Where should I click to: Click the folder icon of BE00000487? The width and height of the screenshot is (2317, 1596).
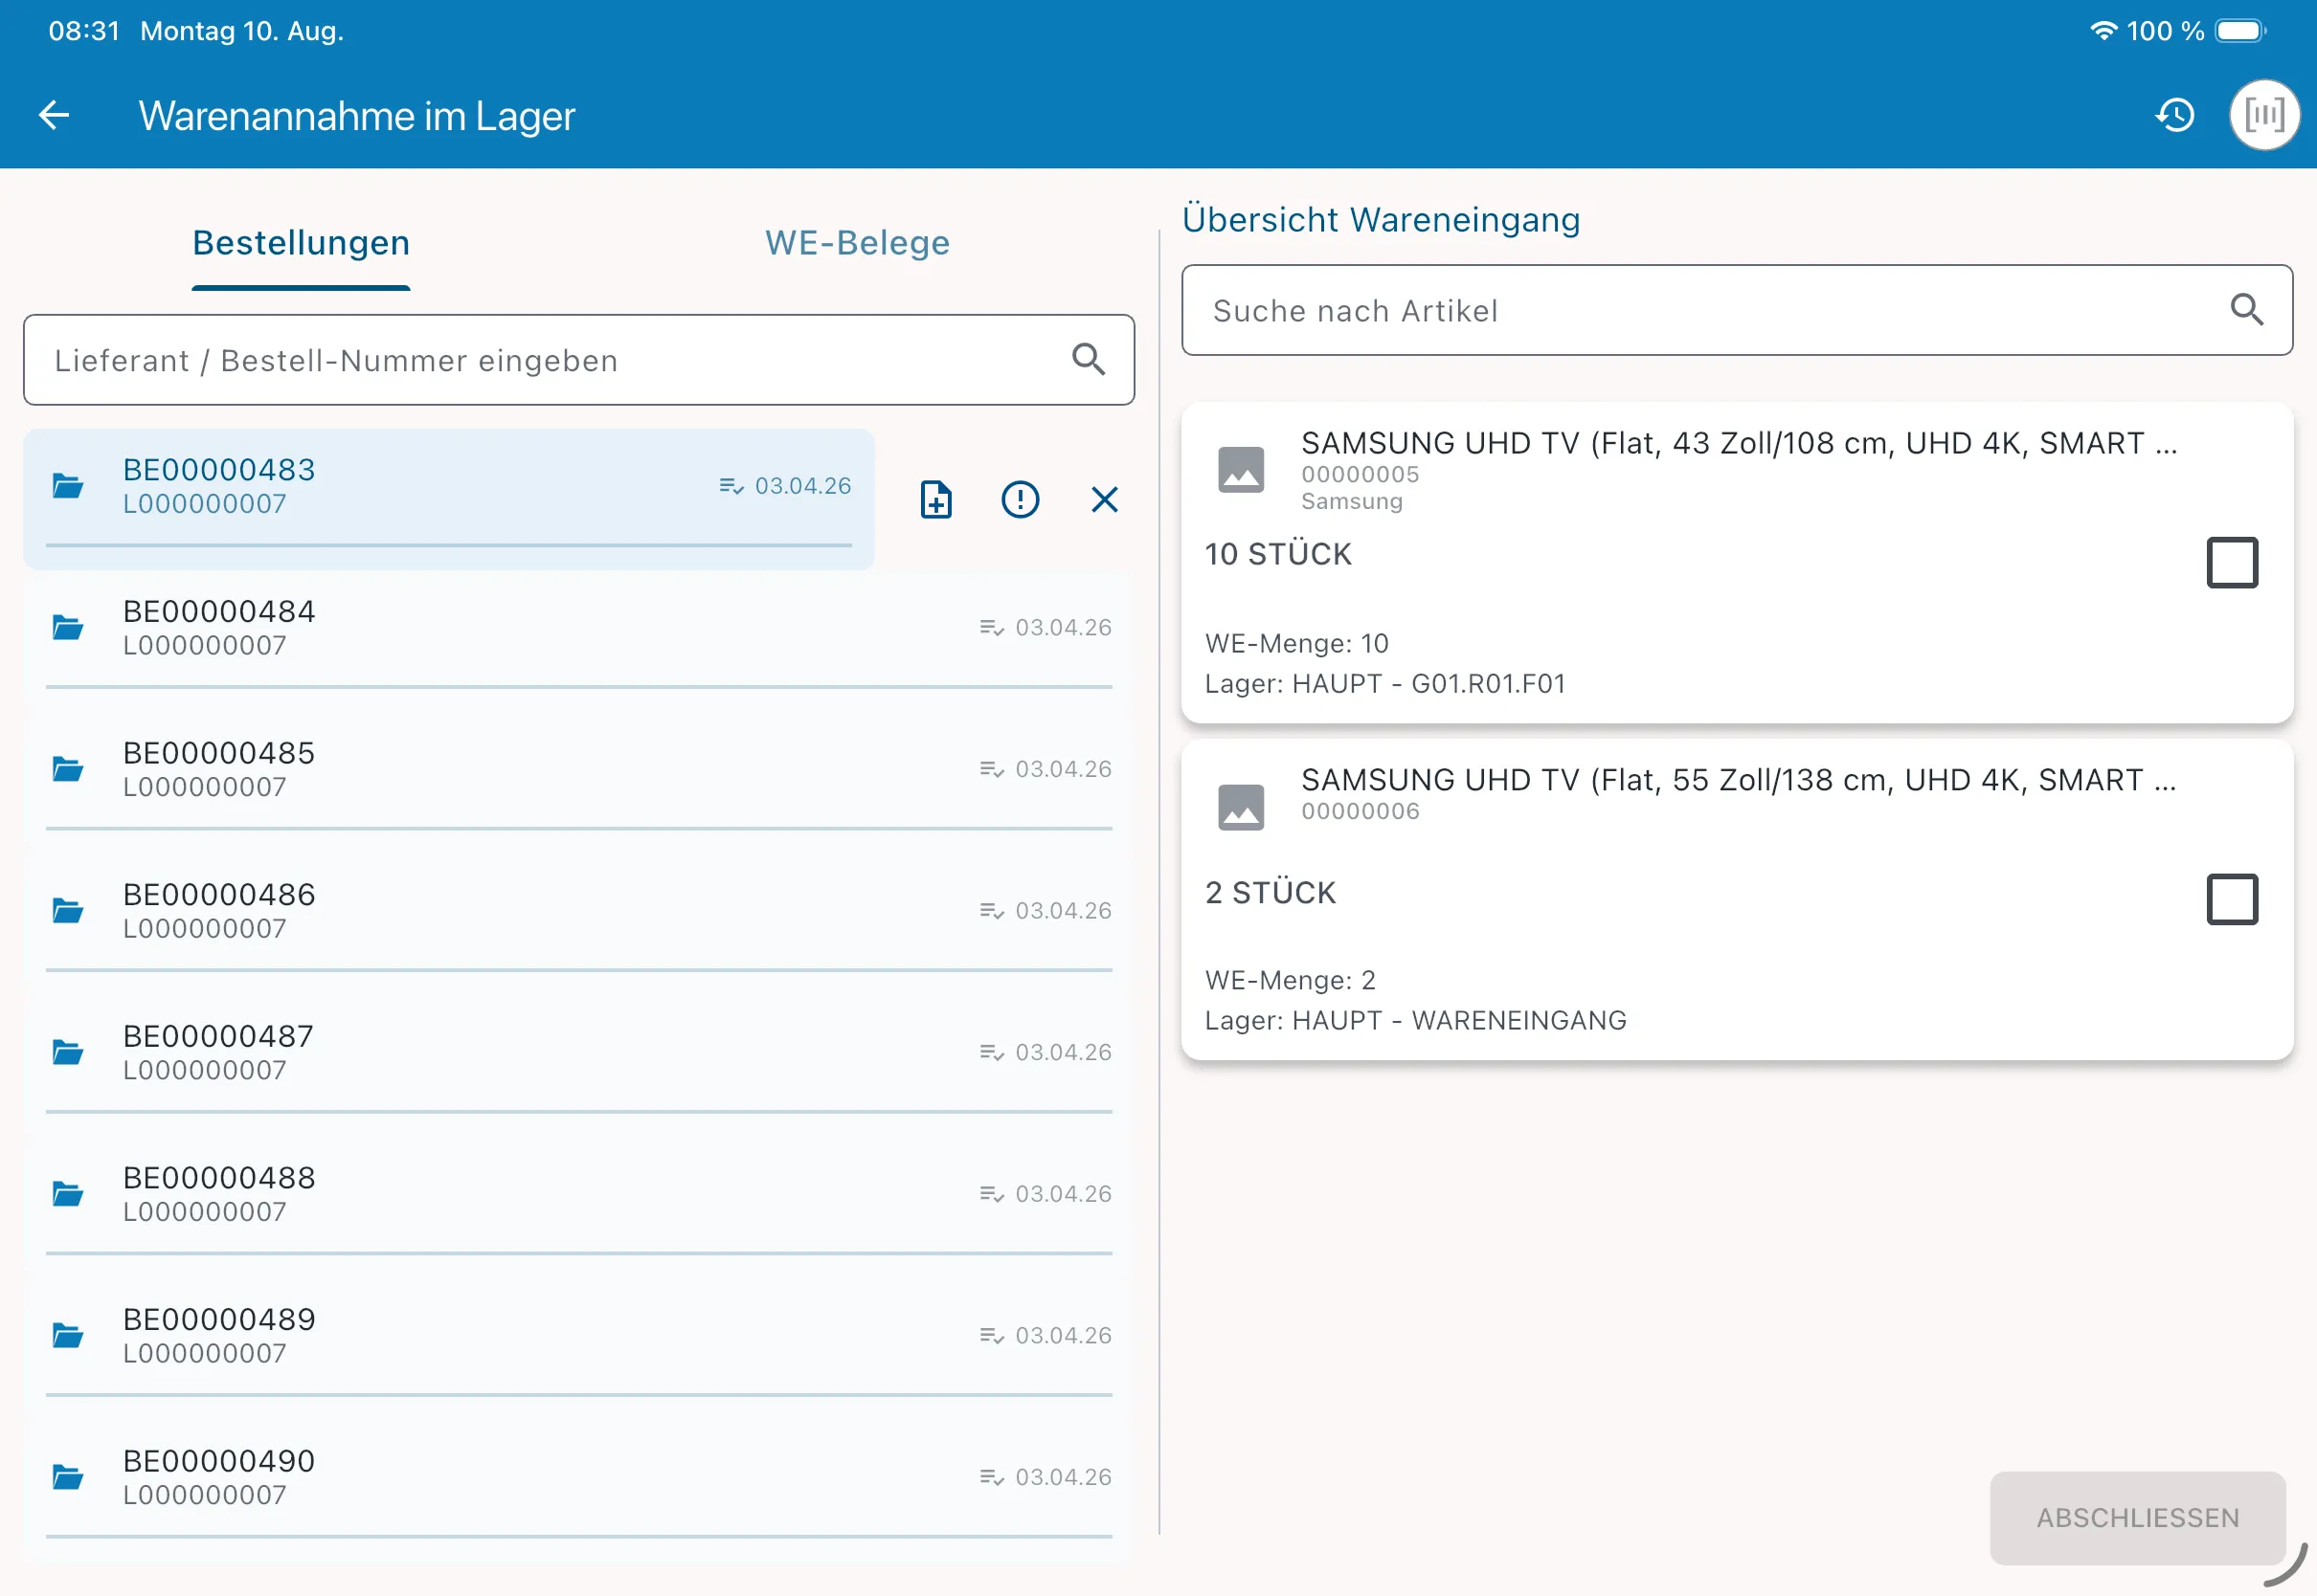pyautogui.click(x=68, y=1052)
